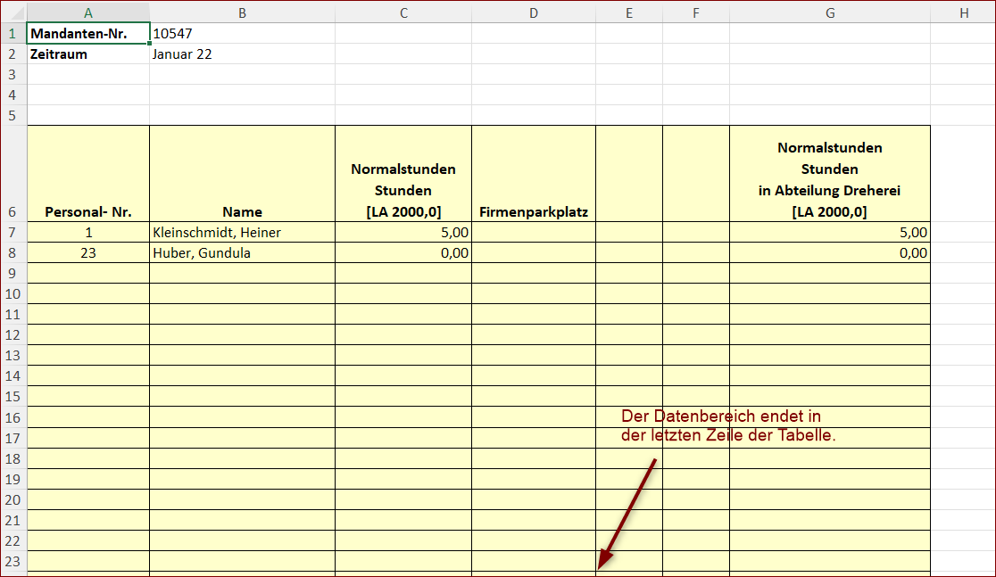Select the cell showing Kleinschmidt, Heiner
The height and width of the screenshot is (577, 996).
click(x=242, y=232)
